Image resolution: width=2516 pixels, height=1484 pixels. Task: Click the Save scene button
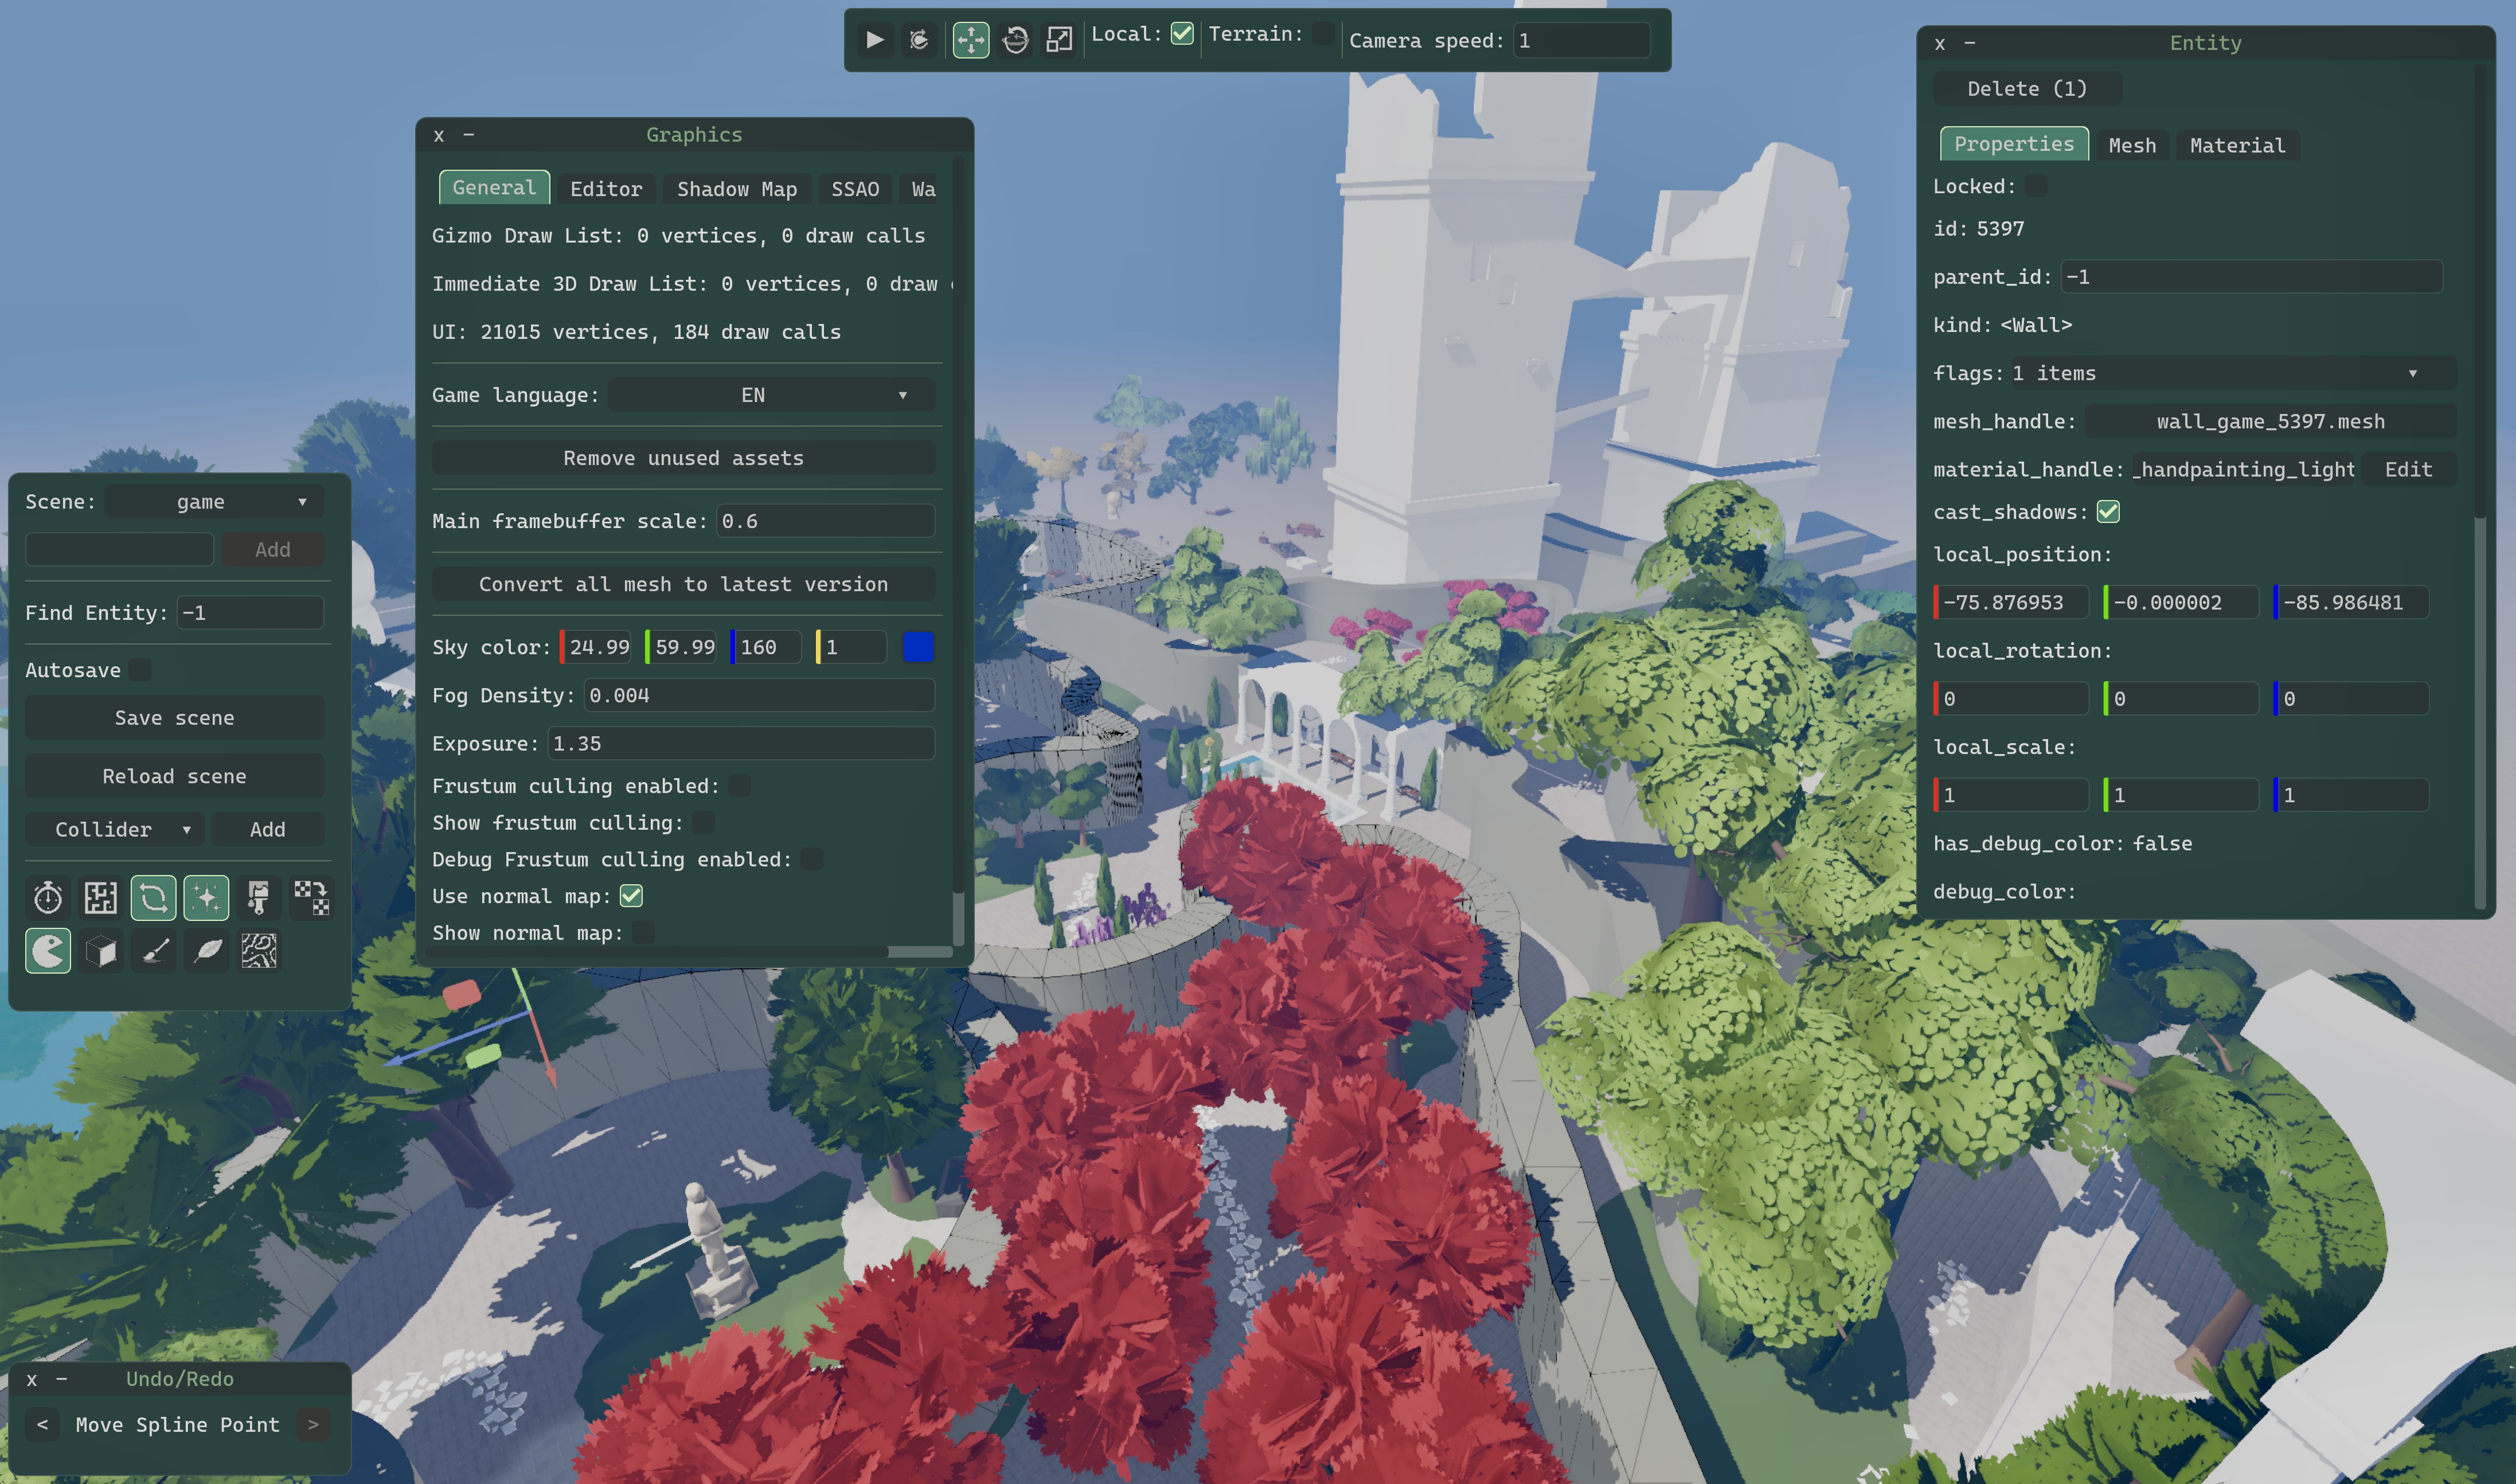tap(174, 717)
